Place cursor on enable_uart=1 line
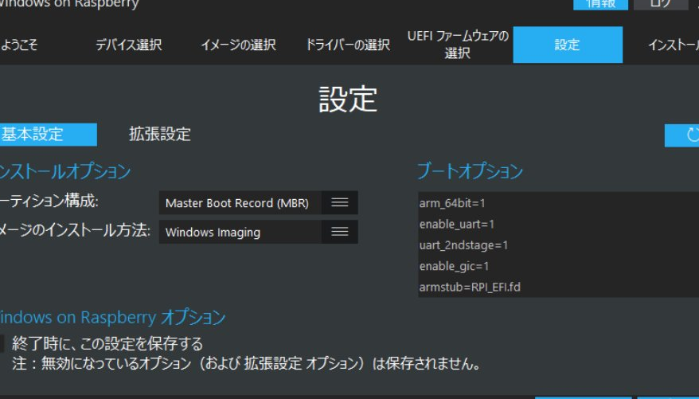Viewport: 699px width, 399px height. click(457, 225)
